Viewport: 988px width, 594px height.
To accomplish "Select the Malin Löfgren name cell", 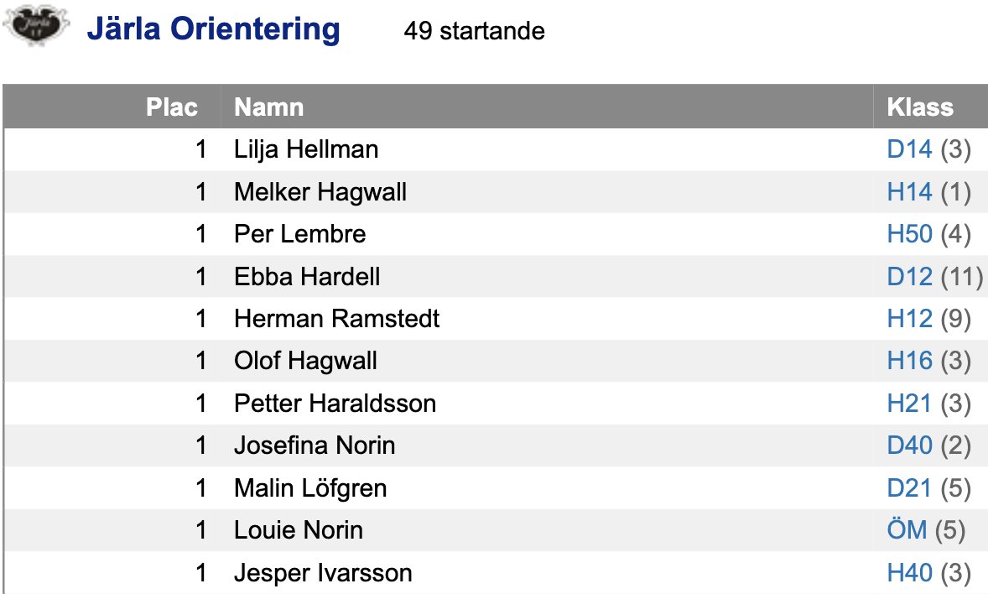I will tap(310, 488).
